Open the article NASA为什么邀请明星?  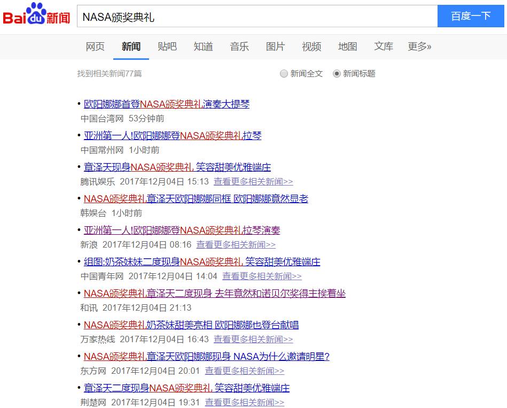[207, 356]
